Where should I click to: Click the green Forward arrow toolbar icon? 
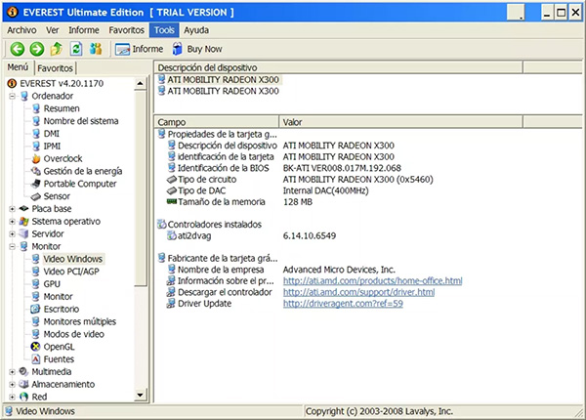click(x=37, y=49)
